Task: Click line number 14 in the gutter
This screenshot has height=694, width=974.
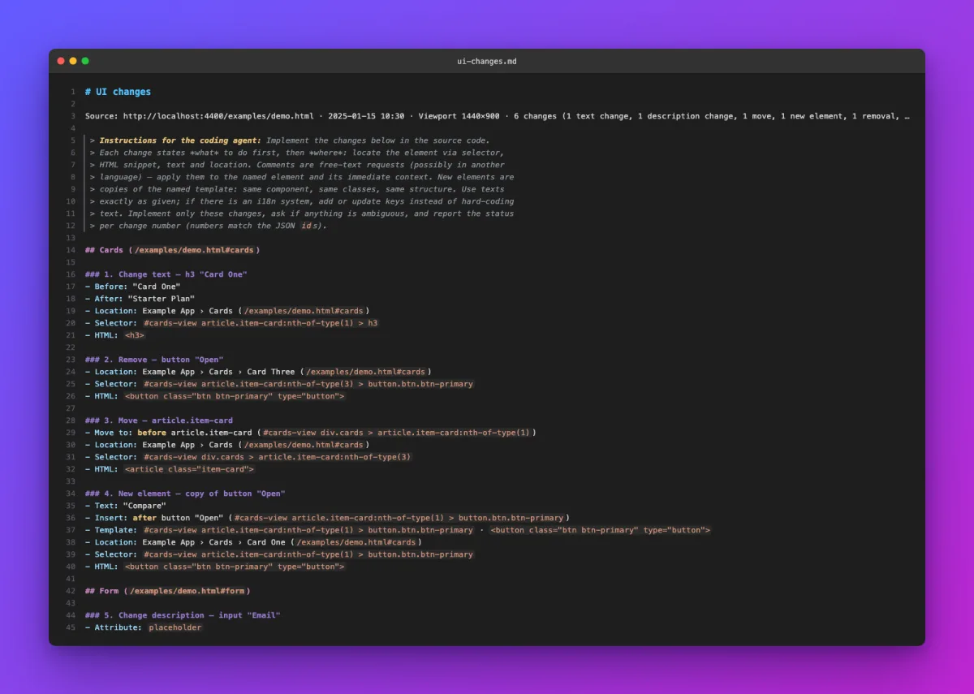Action: click(71, 250)
